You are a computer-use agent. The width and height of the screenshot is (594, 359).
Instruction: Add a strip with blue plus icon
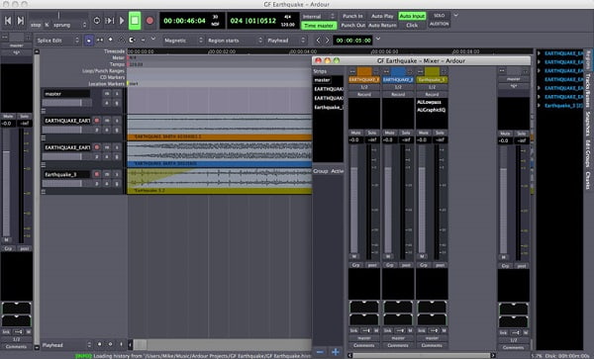336,352
